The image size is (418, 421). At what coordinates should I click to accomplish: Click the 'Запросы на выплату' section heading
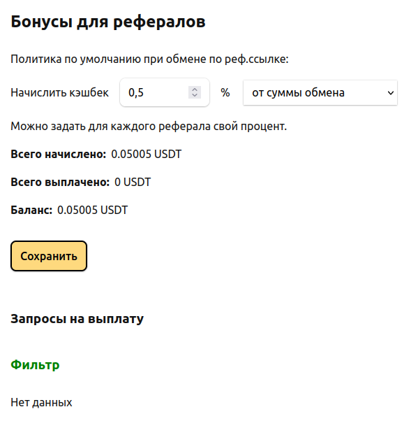[77, 319]
